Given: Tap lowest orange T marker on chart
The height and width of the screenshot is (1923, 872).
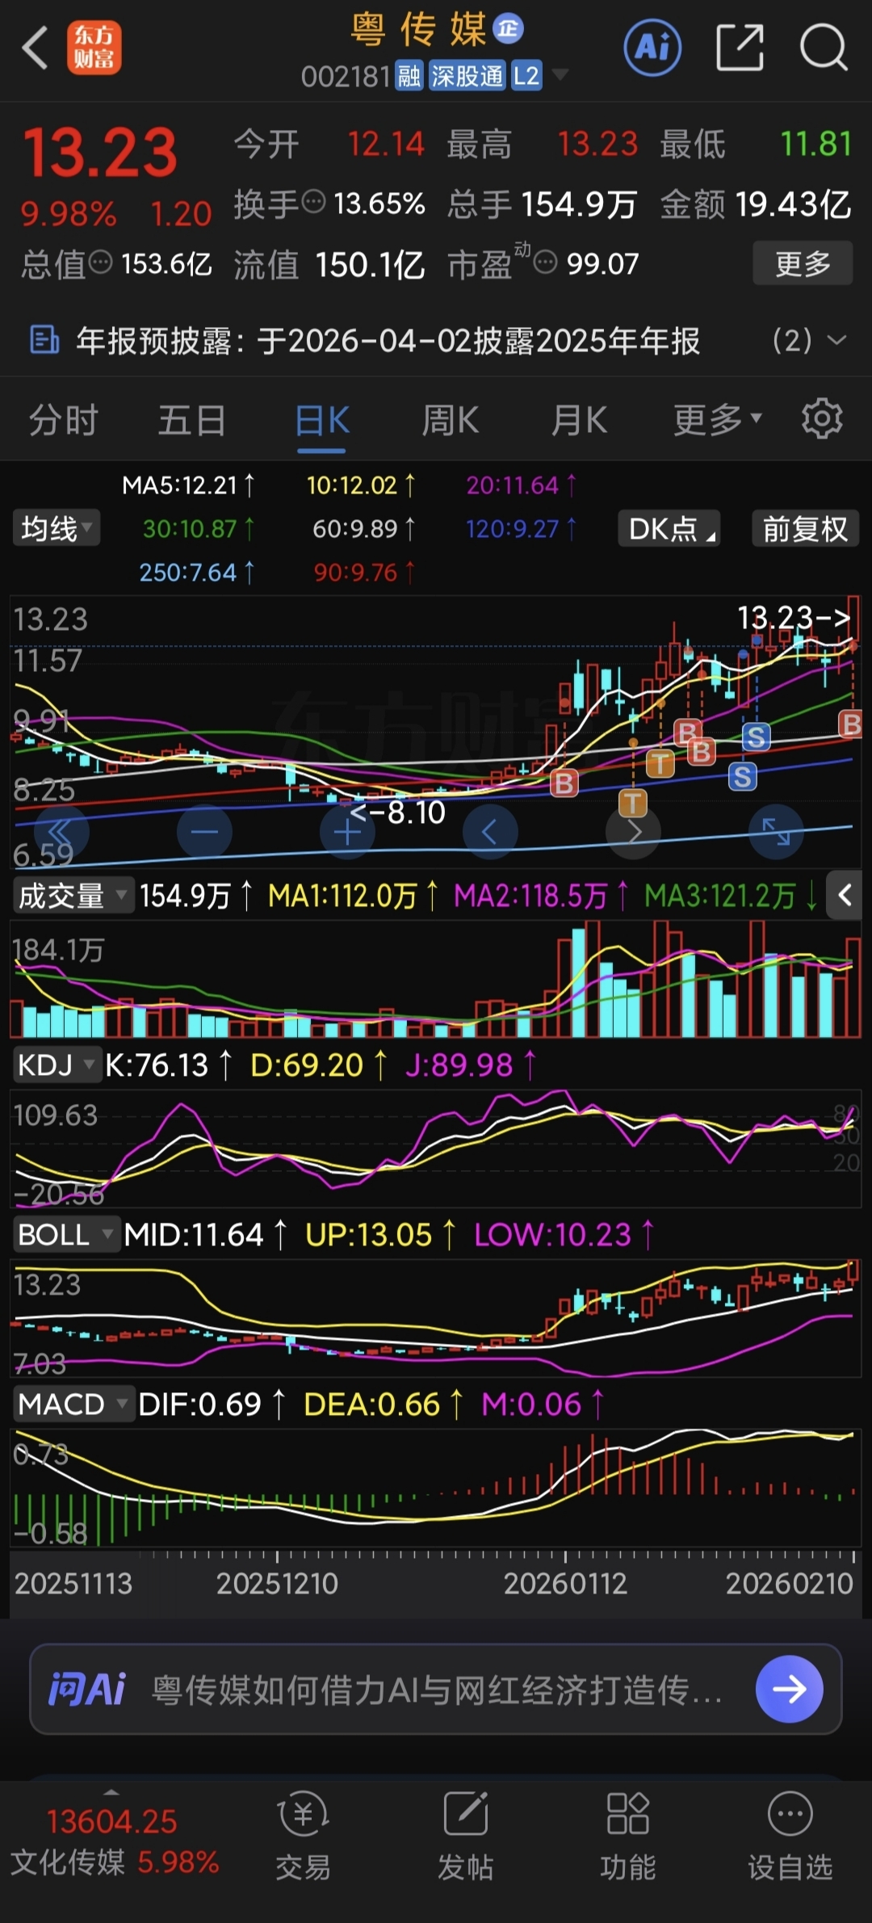Looking at the screenshot, I should 633,803.
